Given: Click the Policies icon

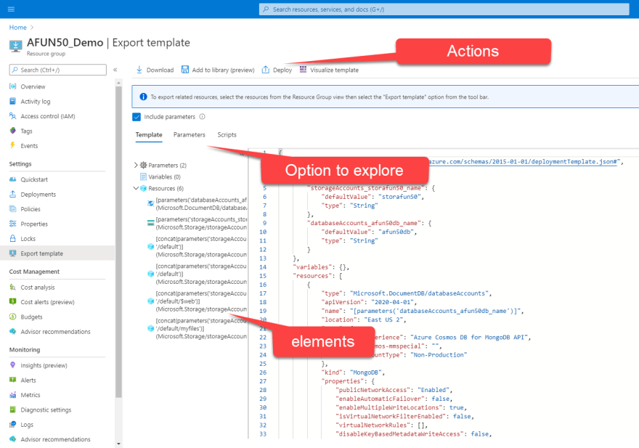Looking at the screenshot, I should [12, 209].
